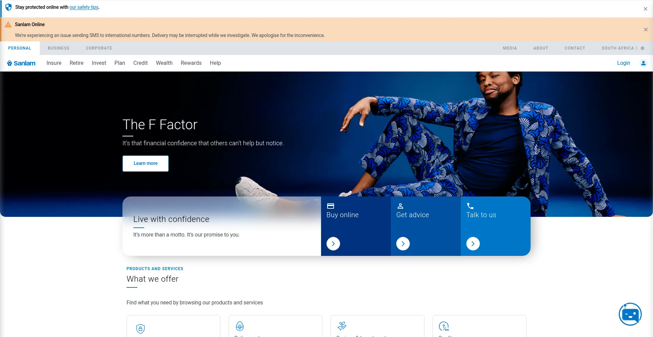The height and width of the screenshot is (337, 653).
Task: Click the Sanlam logo
Action: click(x=21, y=63)
